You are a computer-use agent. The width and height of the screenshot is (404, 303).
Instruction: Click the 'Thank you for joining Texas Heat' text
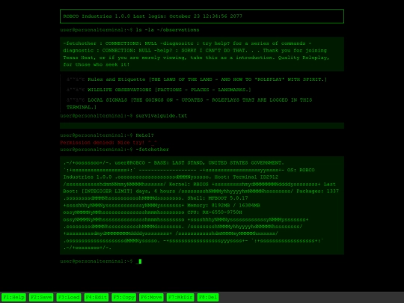pos(195,54)
